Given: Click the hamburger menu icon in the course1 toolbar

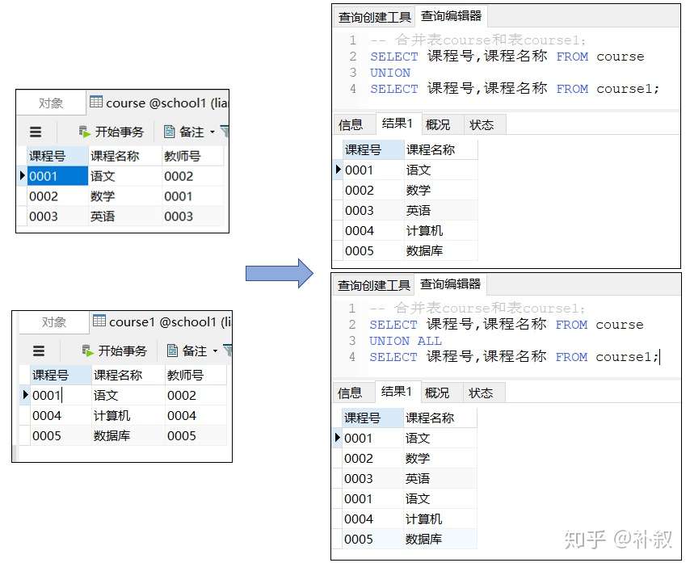Looking at the screenshot, I should pyautogui.click(x=39, y=349).
